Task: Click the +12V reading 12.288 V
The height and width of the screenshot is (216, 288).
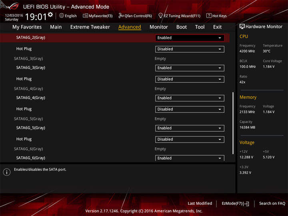Action: (246, 158)
